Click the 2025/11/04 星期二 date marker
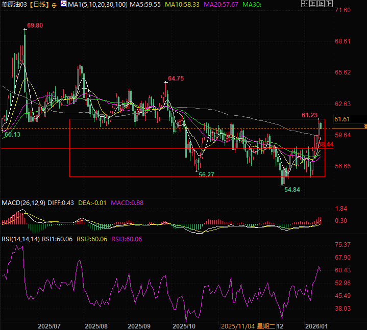This screenshot has height=330, width=367. coord(244,325)
